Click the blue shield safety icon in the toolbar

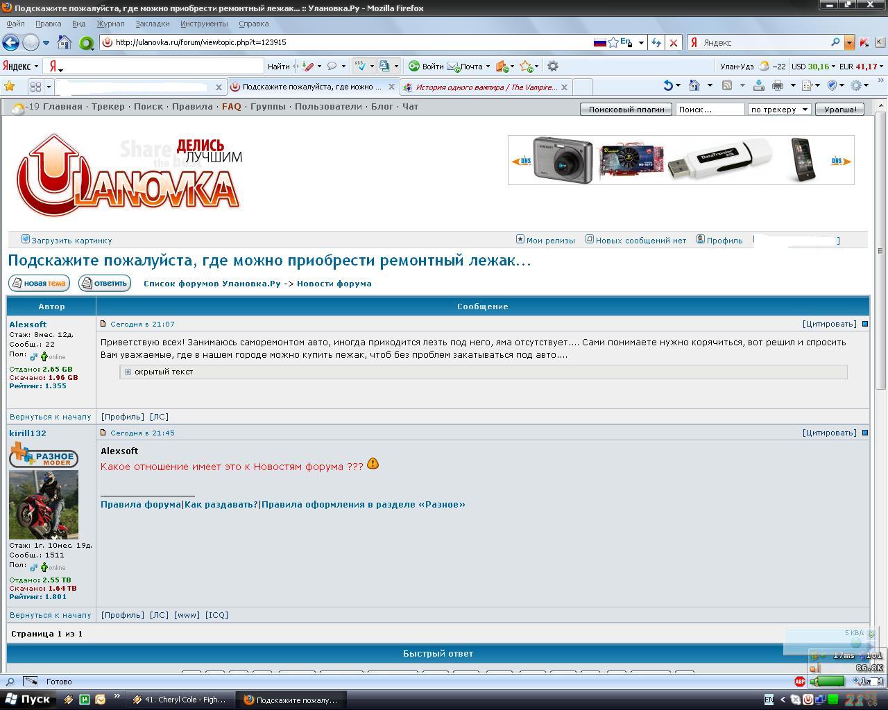point(833,85)
